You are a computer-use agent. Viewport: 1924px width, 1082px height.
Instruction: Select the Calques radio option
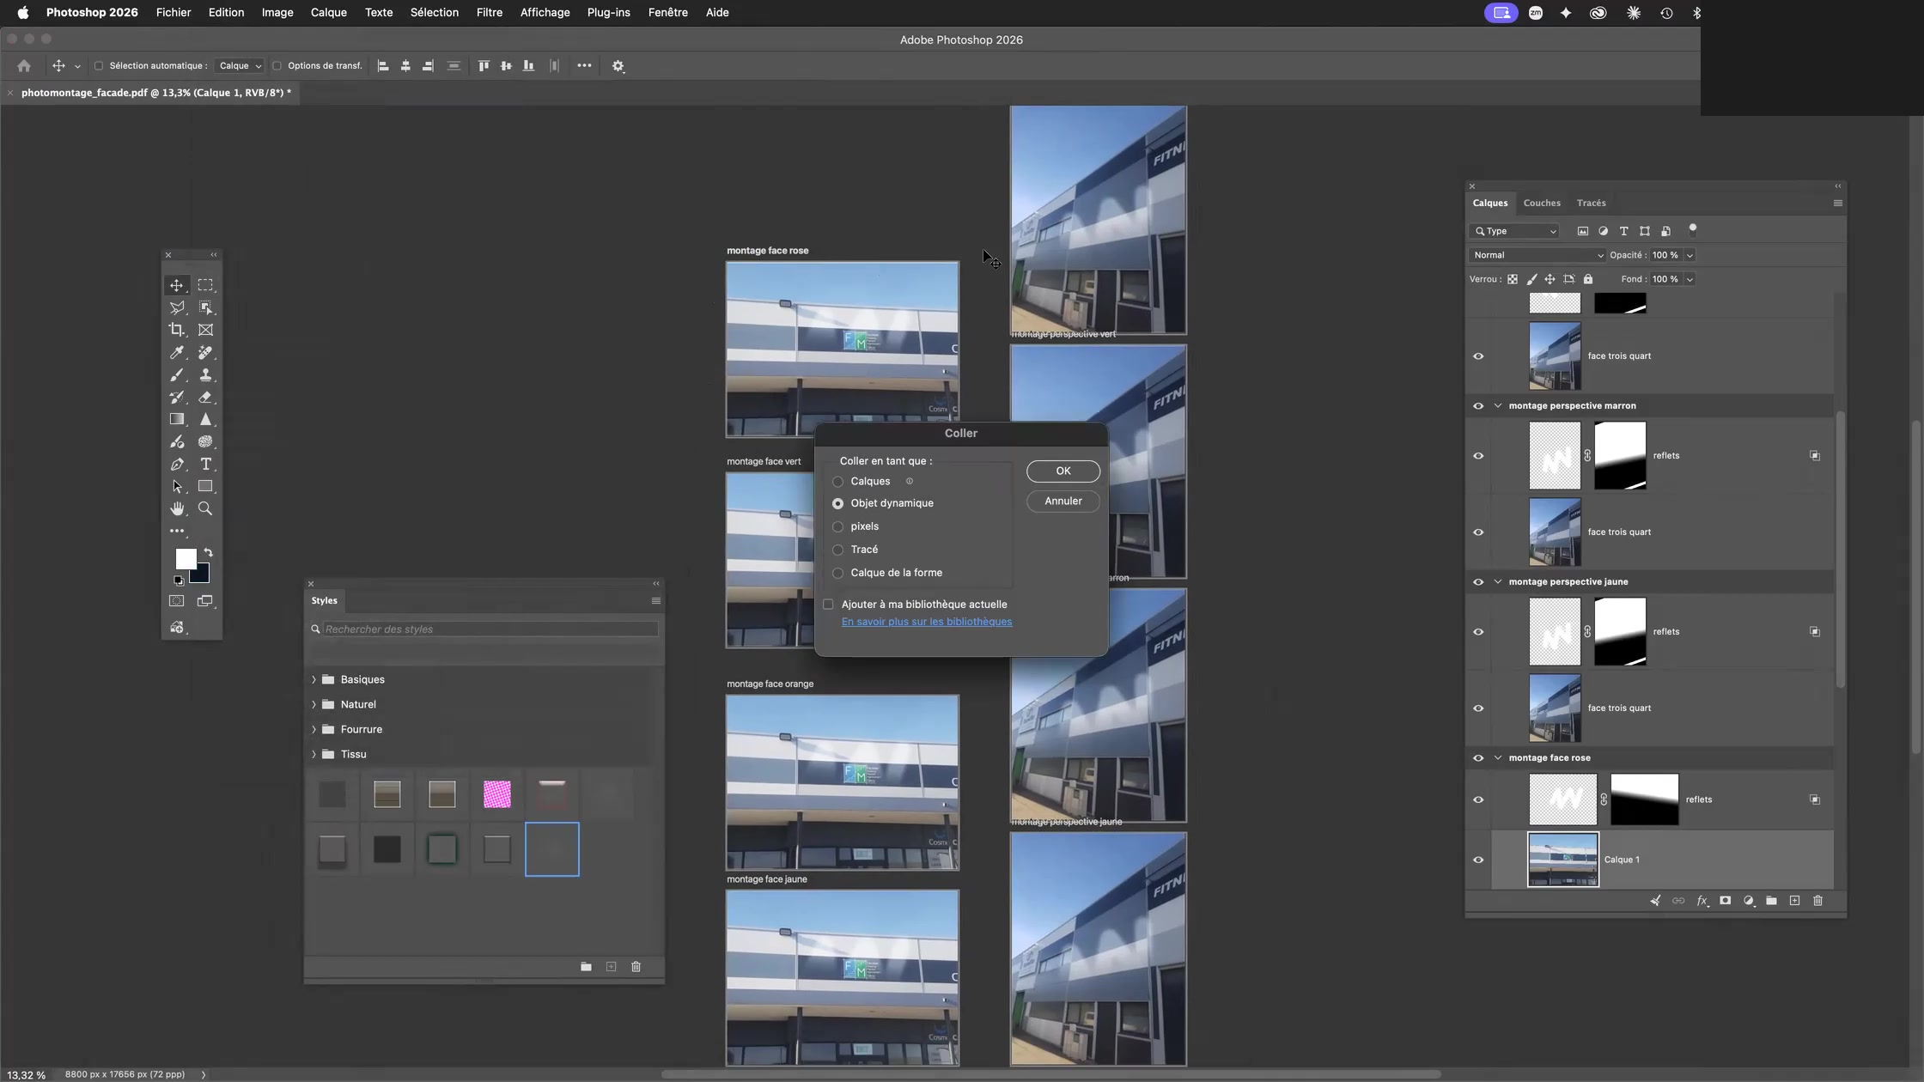pos(837,482)
